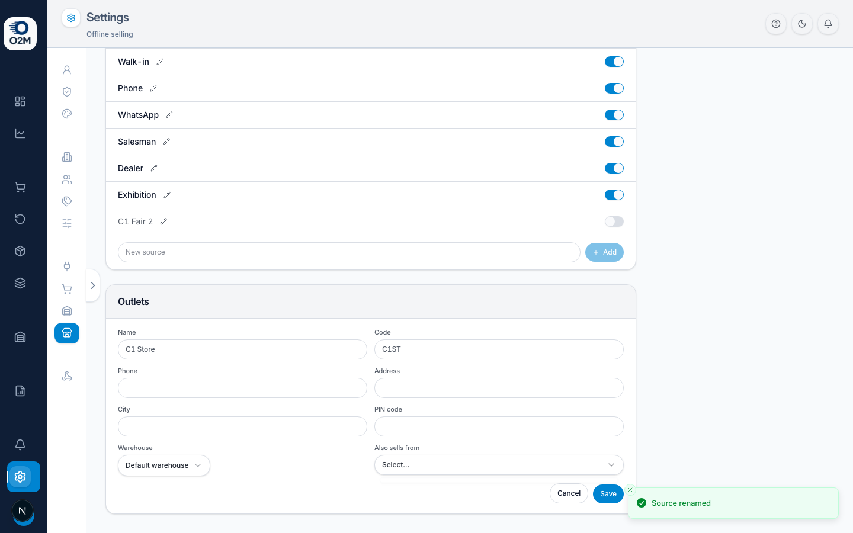Open the plug integrations icon in settings sidebar
853x533 pixels.
coord(67,266)
